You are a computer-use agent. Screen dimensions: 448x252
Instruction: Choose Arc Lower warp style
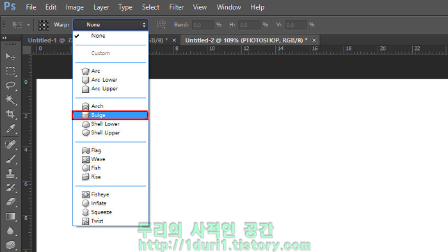(111, 79)
